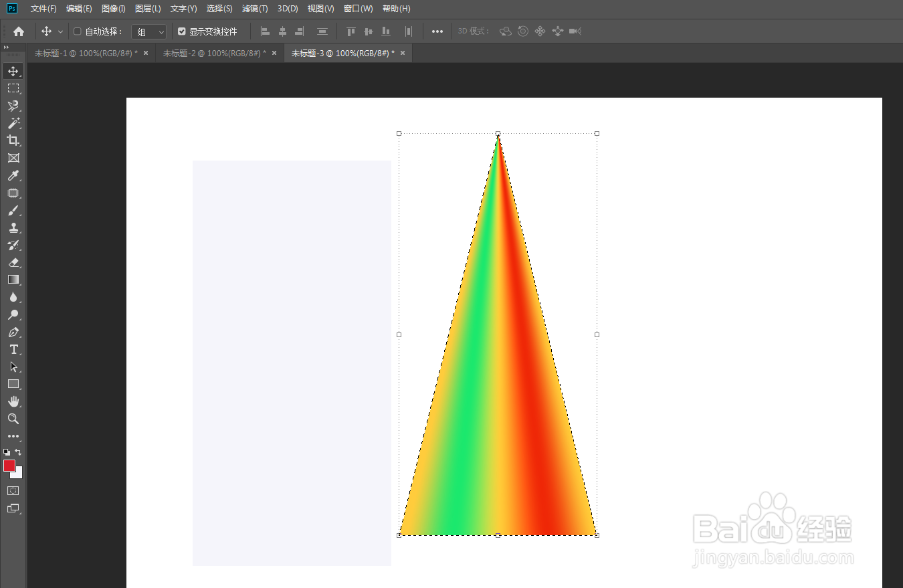Align vertical centers icon
903x588 pixels.
tap(368, 31)
